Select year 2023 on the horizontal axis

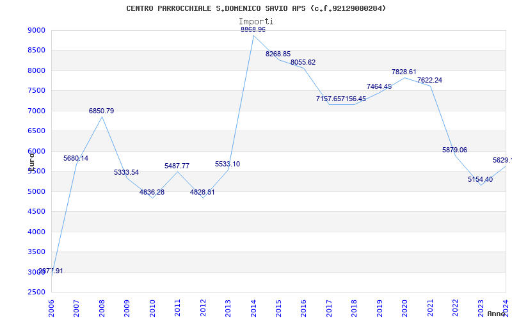481,308
